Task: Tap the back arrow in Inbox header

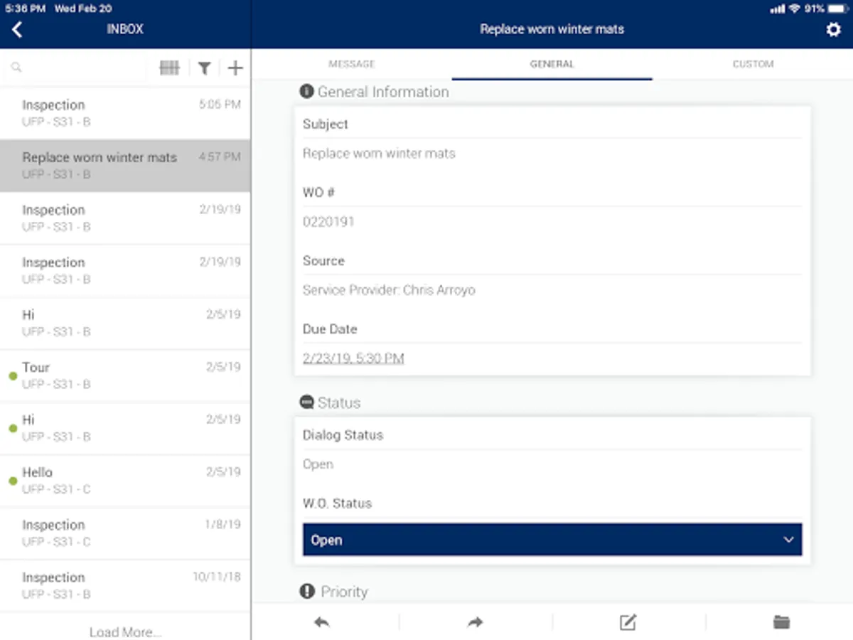Action: (17, 29)
